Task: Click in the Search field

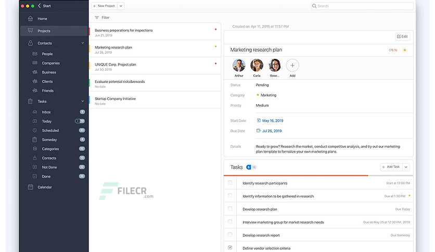Action: click(362, 6)
